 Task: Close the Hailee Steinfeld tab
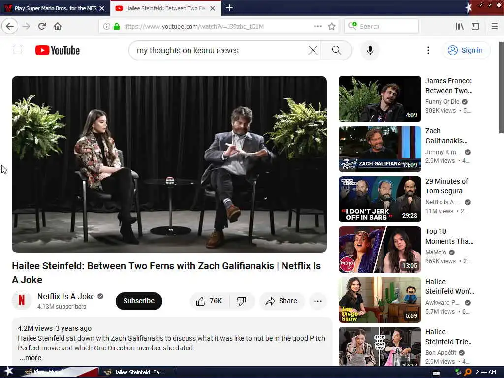213,8
